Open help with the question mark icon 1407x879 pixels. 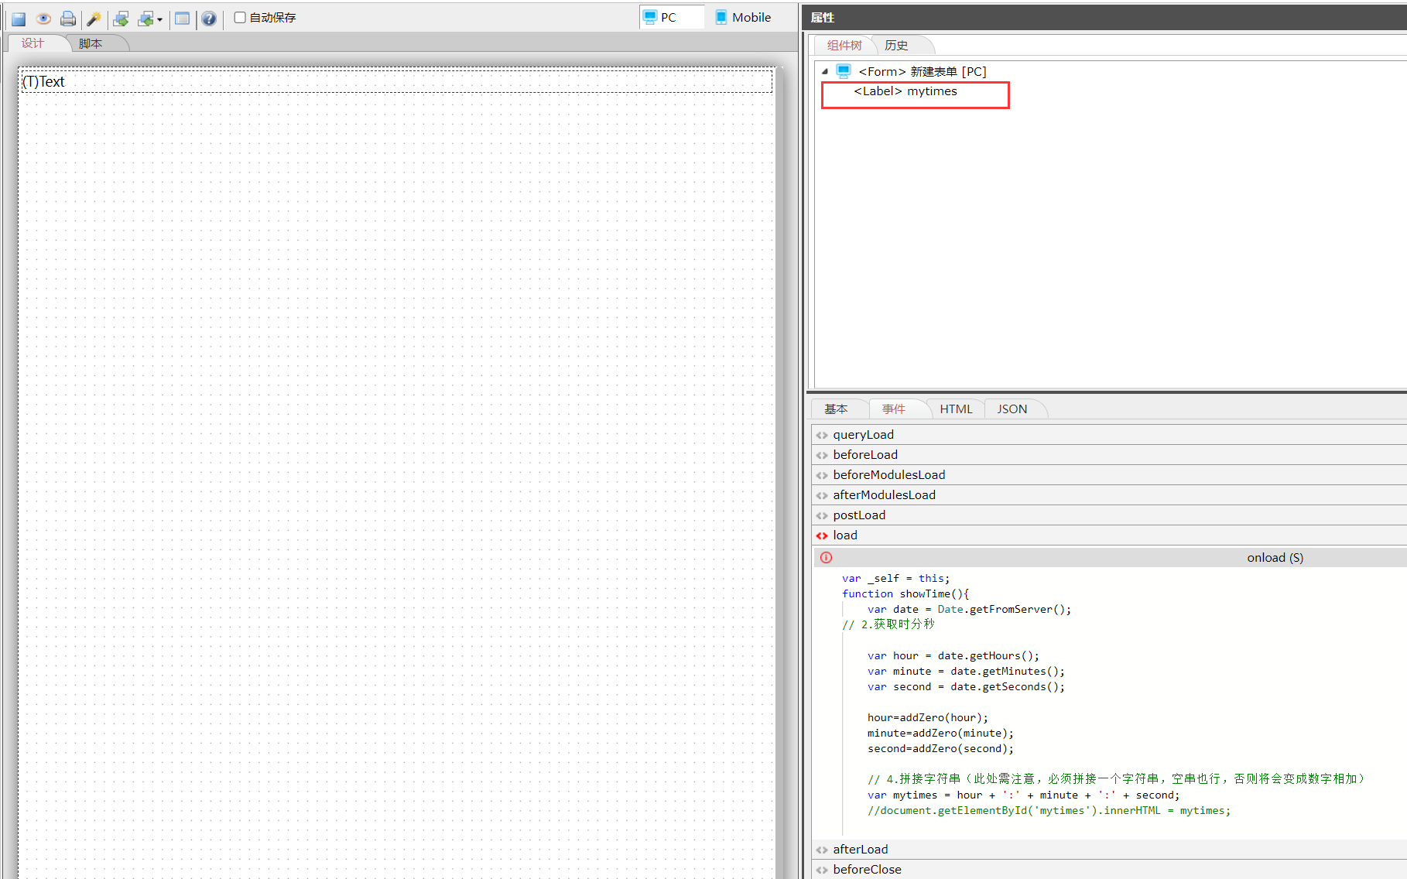(209, 19)
